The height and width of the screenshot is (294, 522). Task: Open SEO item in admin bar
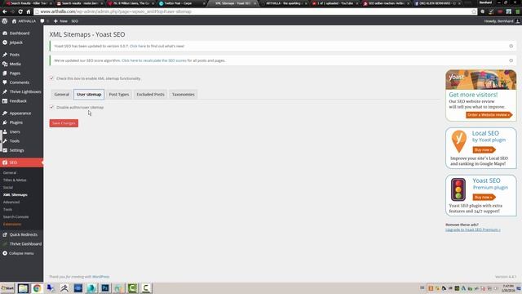click(x=74, y=21)
